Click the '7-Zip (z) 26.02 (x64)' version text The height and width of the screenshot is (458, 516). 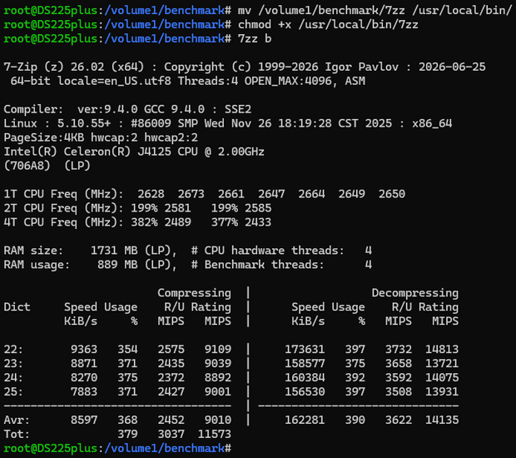pos(74,67)
